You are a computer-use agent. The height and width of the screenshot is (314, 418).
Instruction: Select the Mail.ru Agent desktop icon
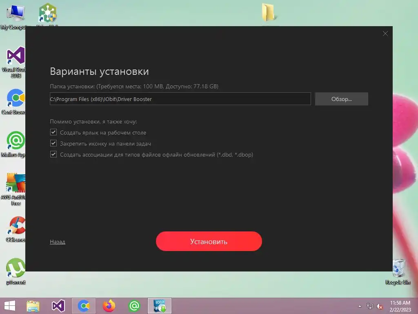pyautogui.click(x=15, y=144)
